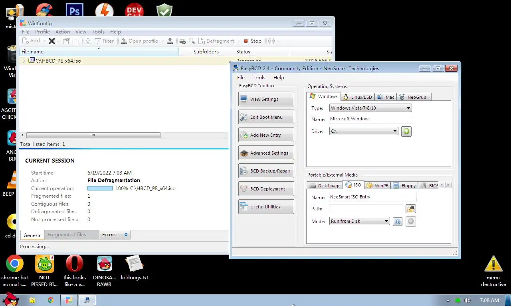Select the Disk Image tab
The height and width of the screenshot is (306, 511).
coord(325,186)
